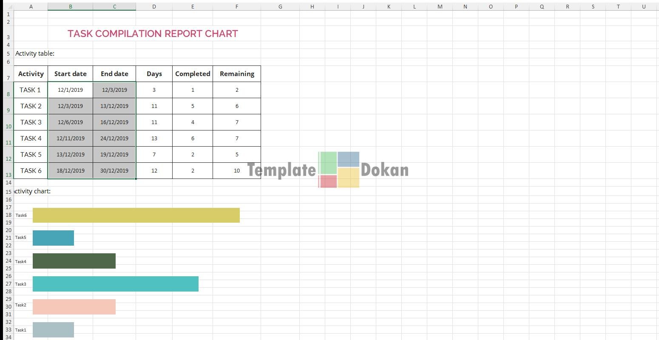Viewport: 659px width, 340px height.
Task: Select the "Activity table:" label cell
Action: coord(34,54)
